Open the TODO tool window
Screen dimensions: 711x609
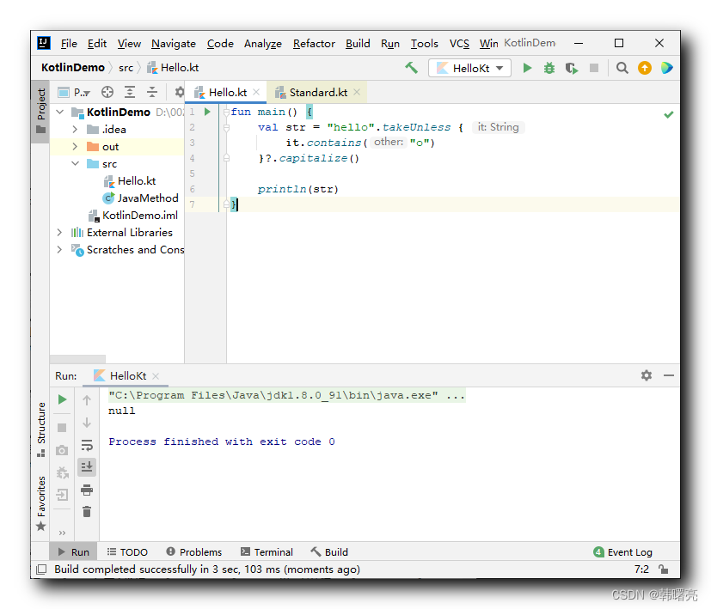click(127, 552)
